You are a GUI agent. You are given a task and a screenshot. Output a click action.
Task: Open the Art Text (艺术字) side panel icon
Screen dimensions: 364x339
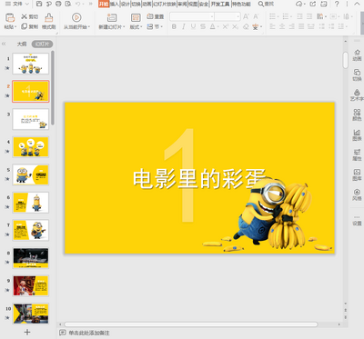pyautogui.click(x=357, y=93)
